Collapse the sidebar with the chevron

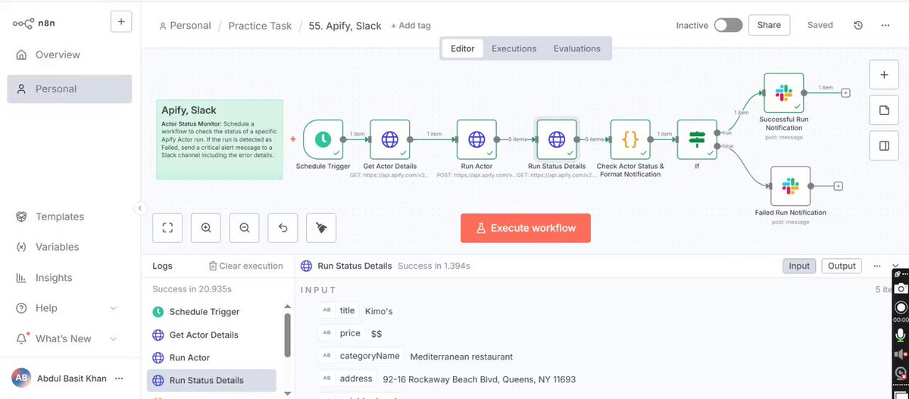139,207
